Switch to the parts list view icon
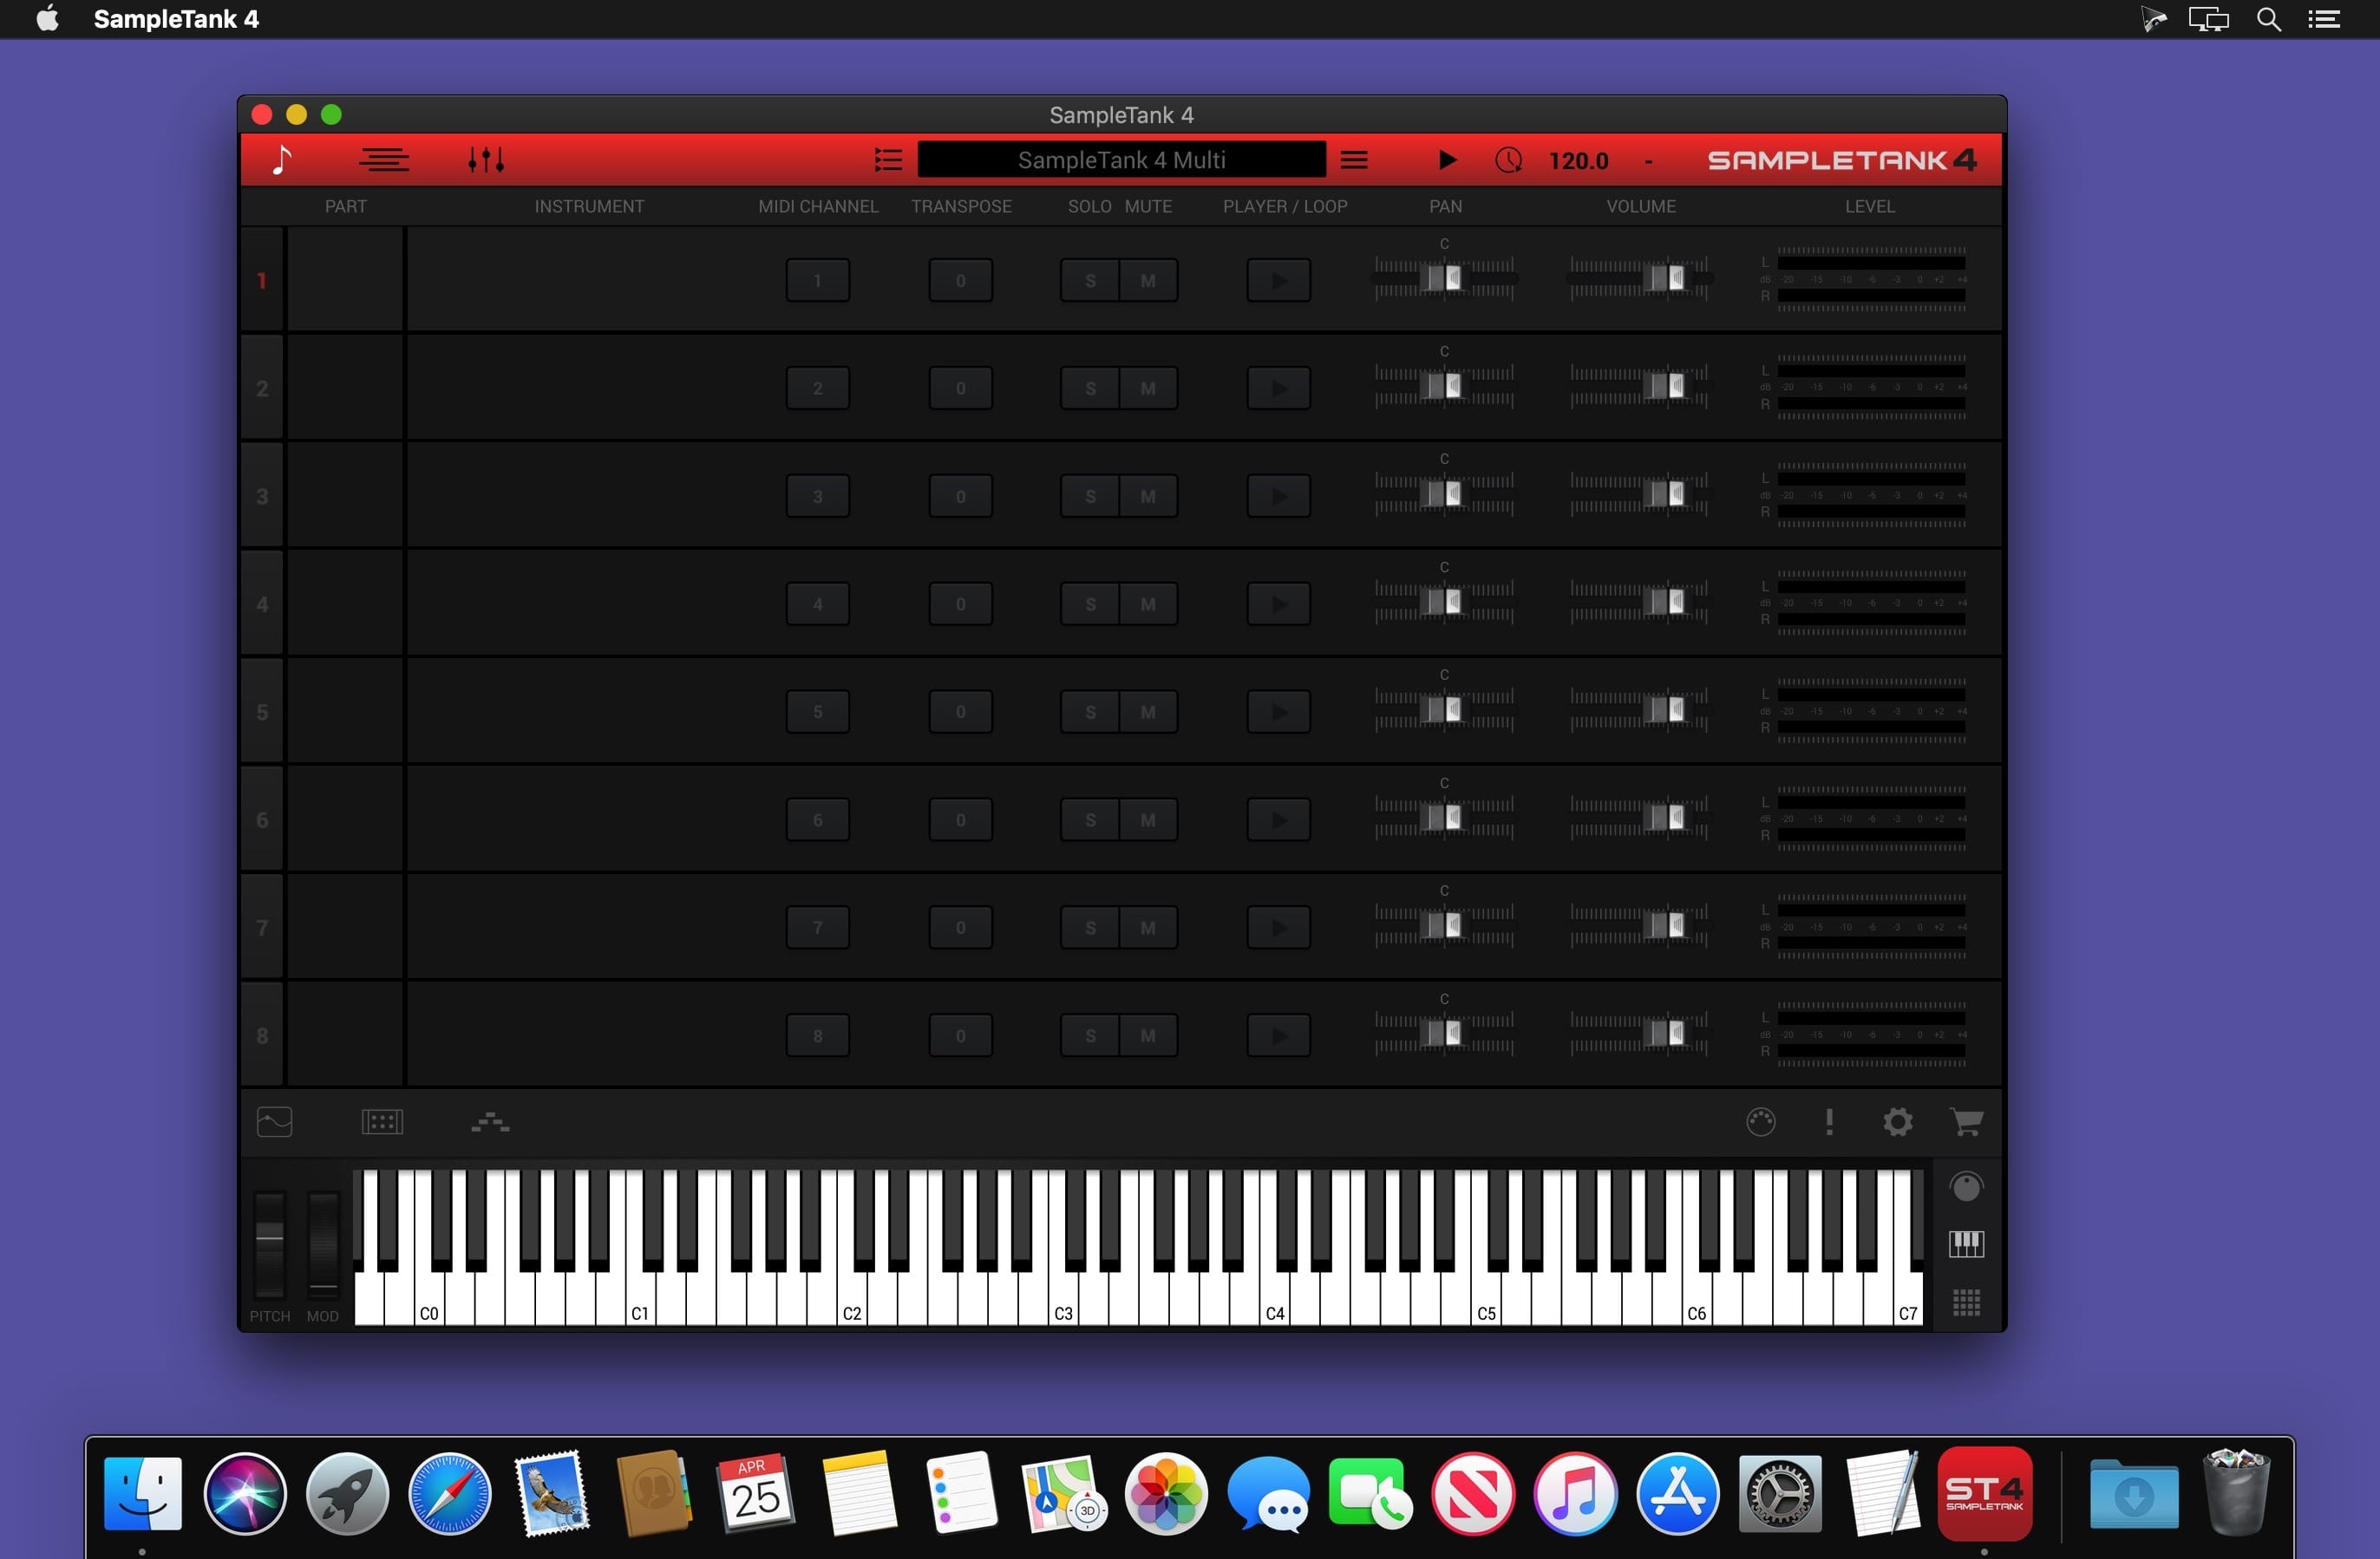Image resolution: width=2380 pixels, height=1559 pixels. click(x=384, y=160)
